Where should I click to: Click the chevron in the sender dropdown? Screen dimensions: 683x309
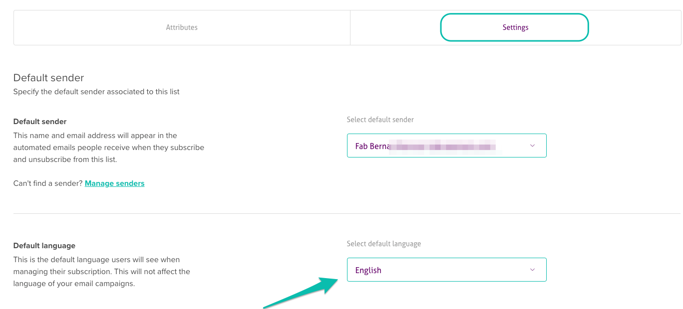pyautogui.click(x=532, y=146)
